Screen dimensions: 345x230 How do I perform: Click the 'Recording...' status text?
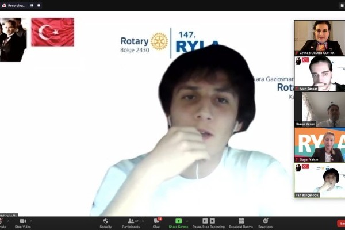point(17,6)
